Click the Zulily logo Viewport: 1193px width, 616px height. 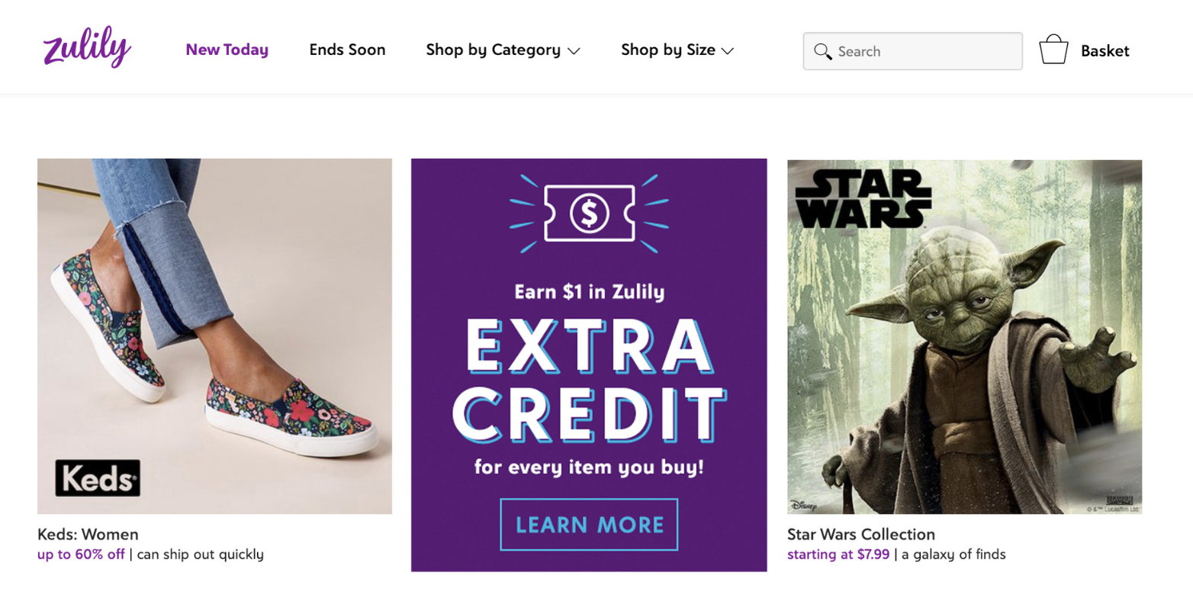tap(87, 47)
